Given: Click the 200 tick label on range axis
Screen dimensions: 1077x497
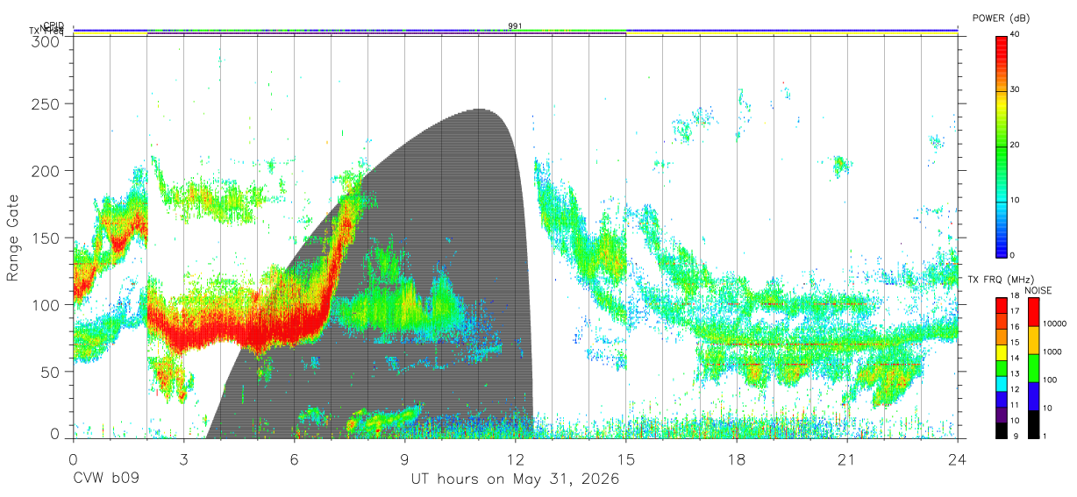Looking at the screenshot, I should [45, 170].
